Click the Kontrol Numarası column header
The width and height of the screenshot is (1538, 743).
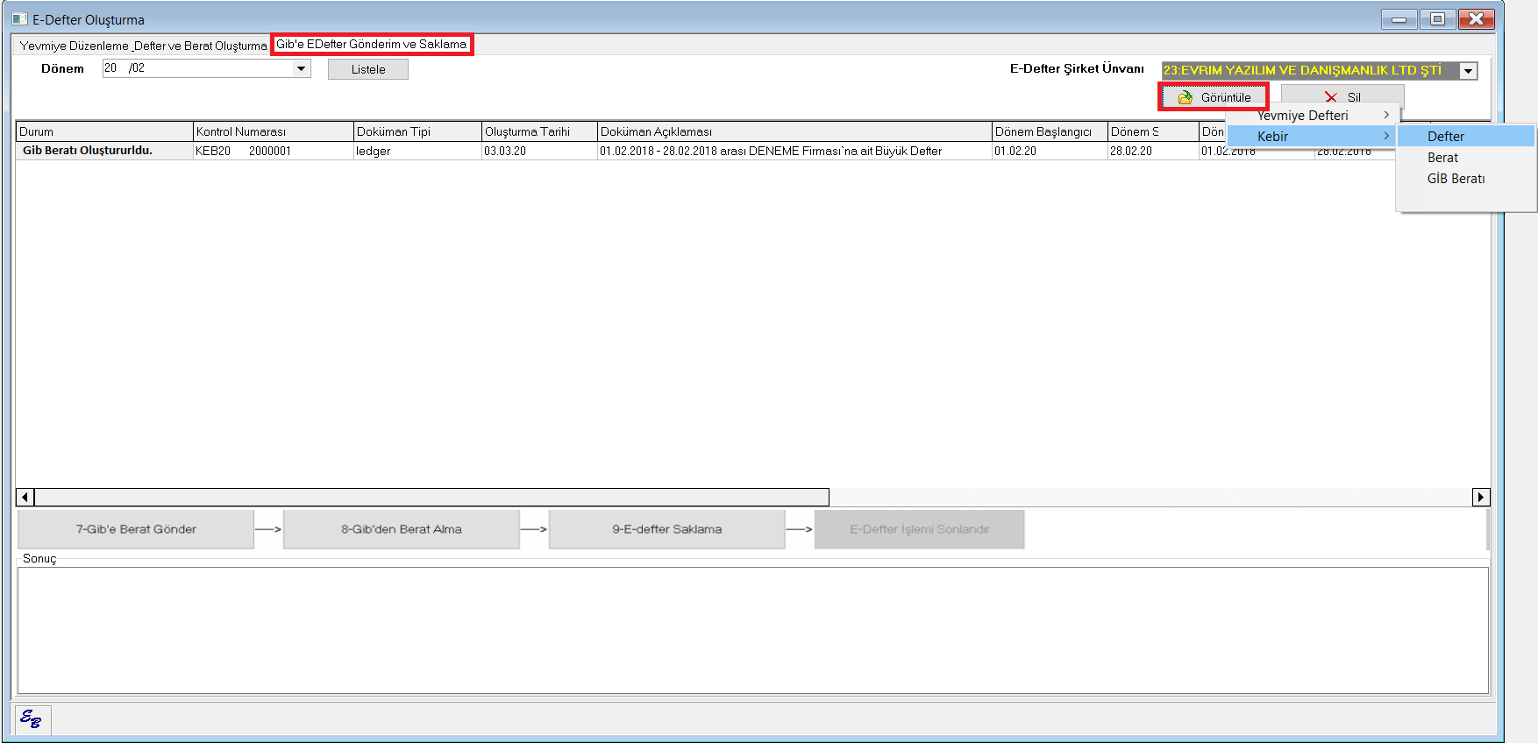pos(273,131)
